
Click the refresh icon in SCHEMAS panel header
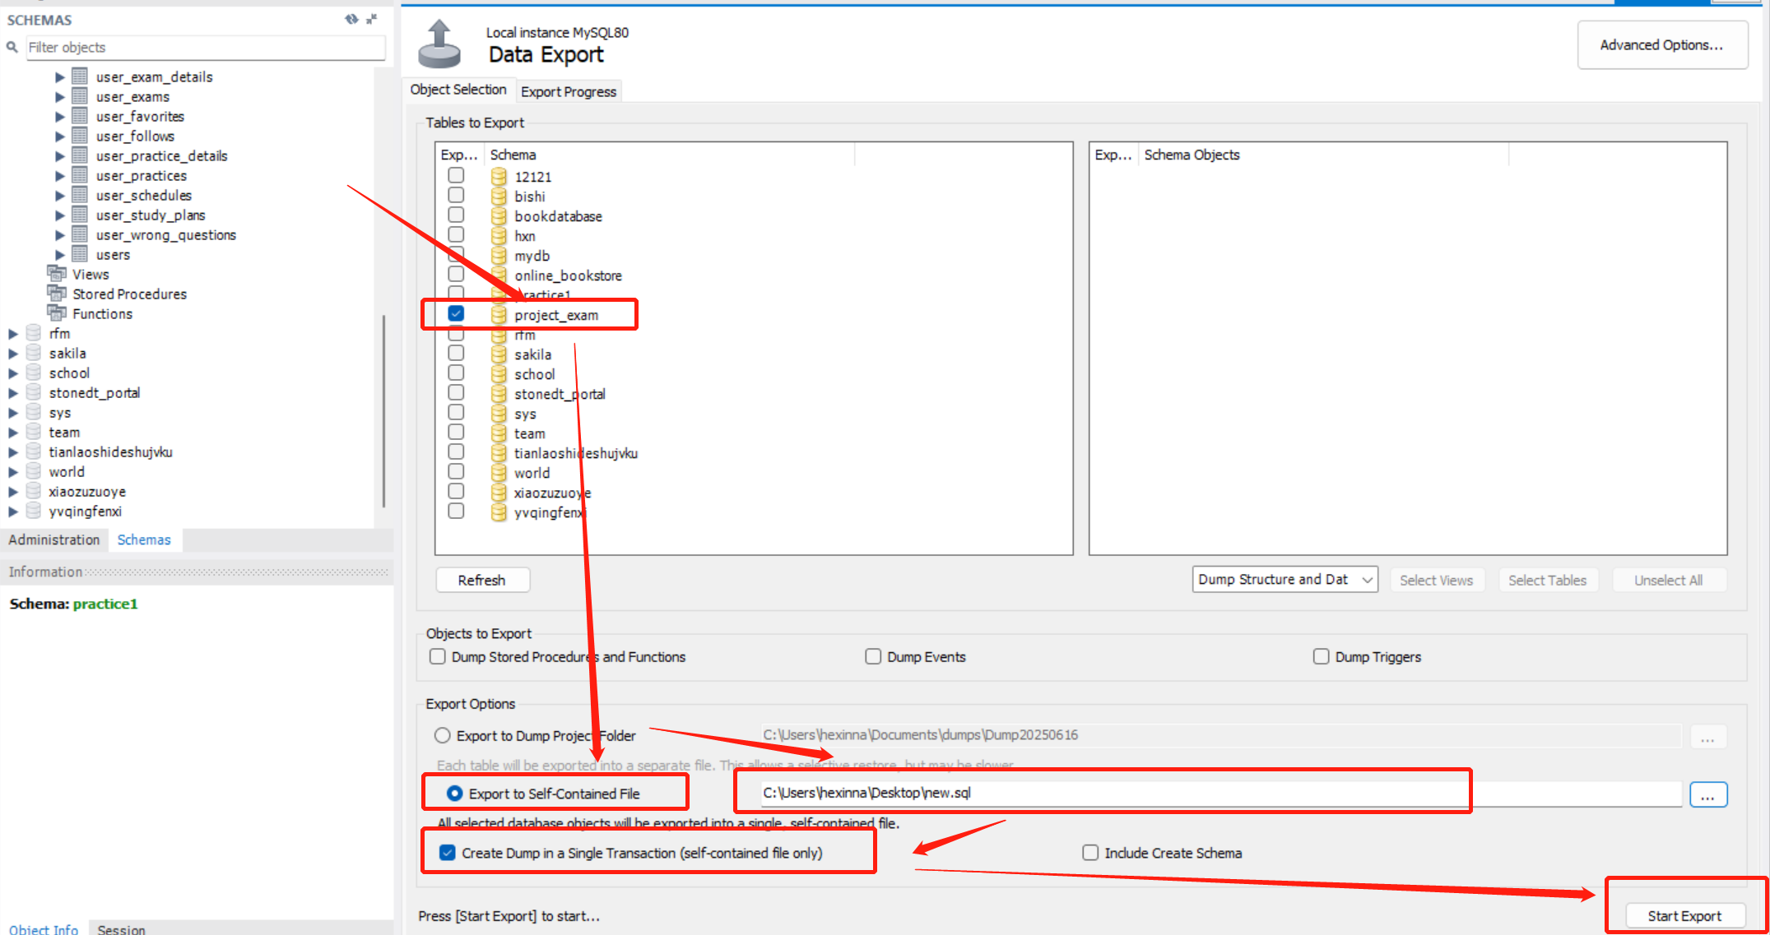pos(352,18)
